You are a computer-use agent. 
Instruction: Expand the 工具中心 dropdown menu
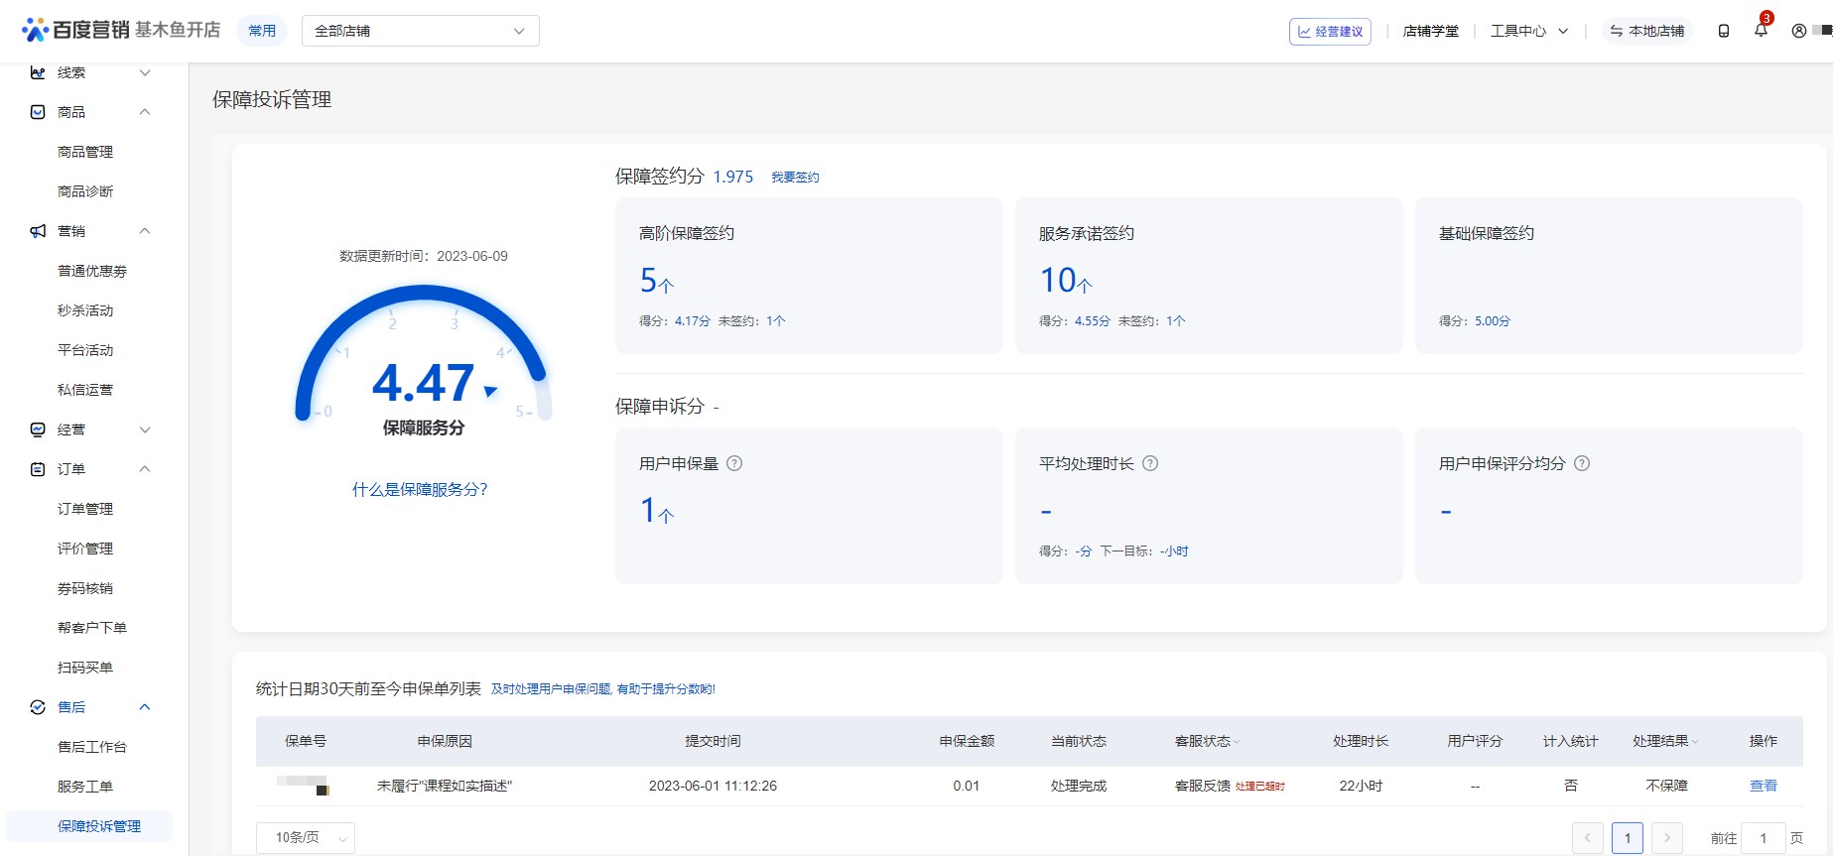(x=1528, y=31)
